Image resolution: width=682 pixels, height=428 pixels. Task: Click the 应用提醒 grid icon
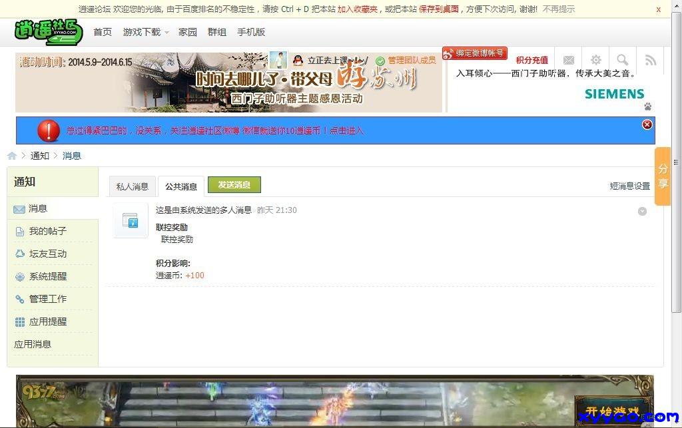tap(17, 321)
